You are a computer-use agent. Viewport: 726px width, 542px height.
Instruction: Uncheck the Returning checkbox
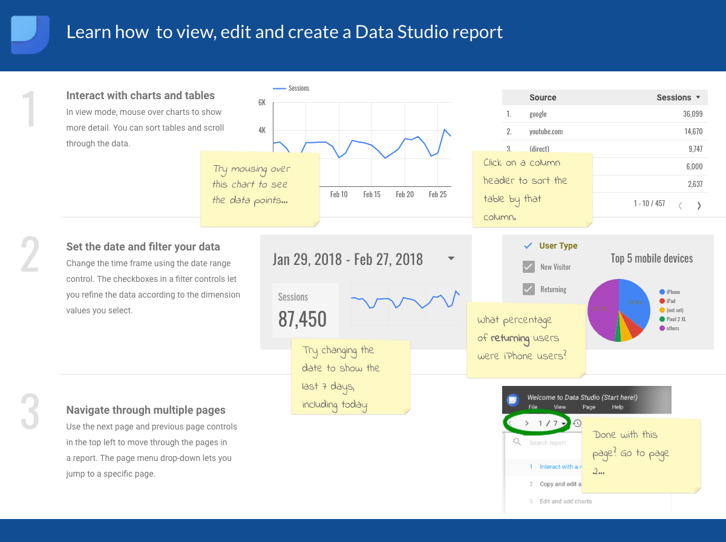pyautogui.click(x=528, y=289)
